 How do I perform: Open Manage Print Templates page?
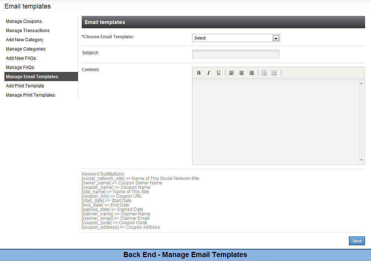30,95
